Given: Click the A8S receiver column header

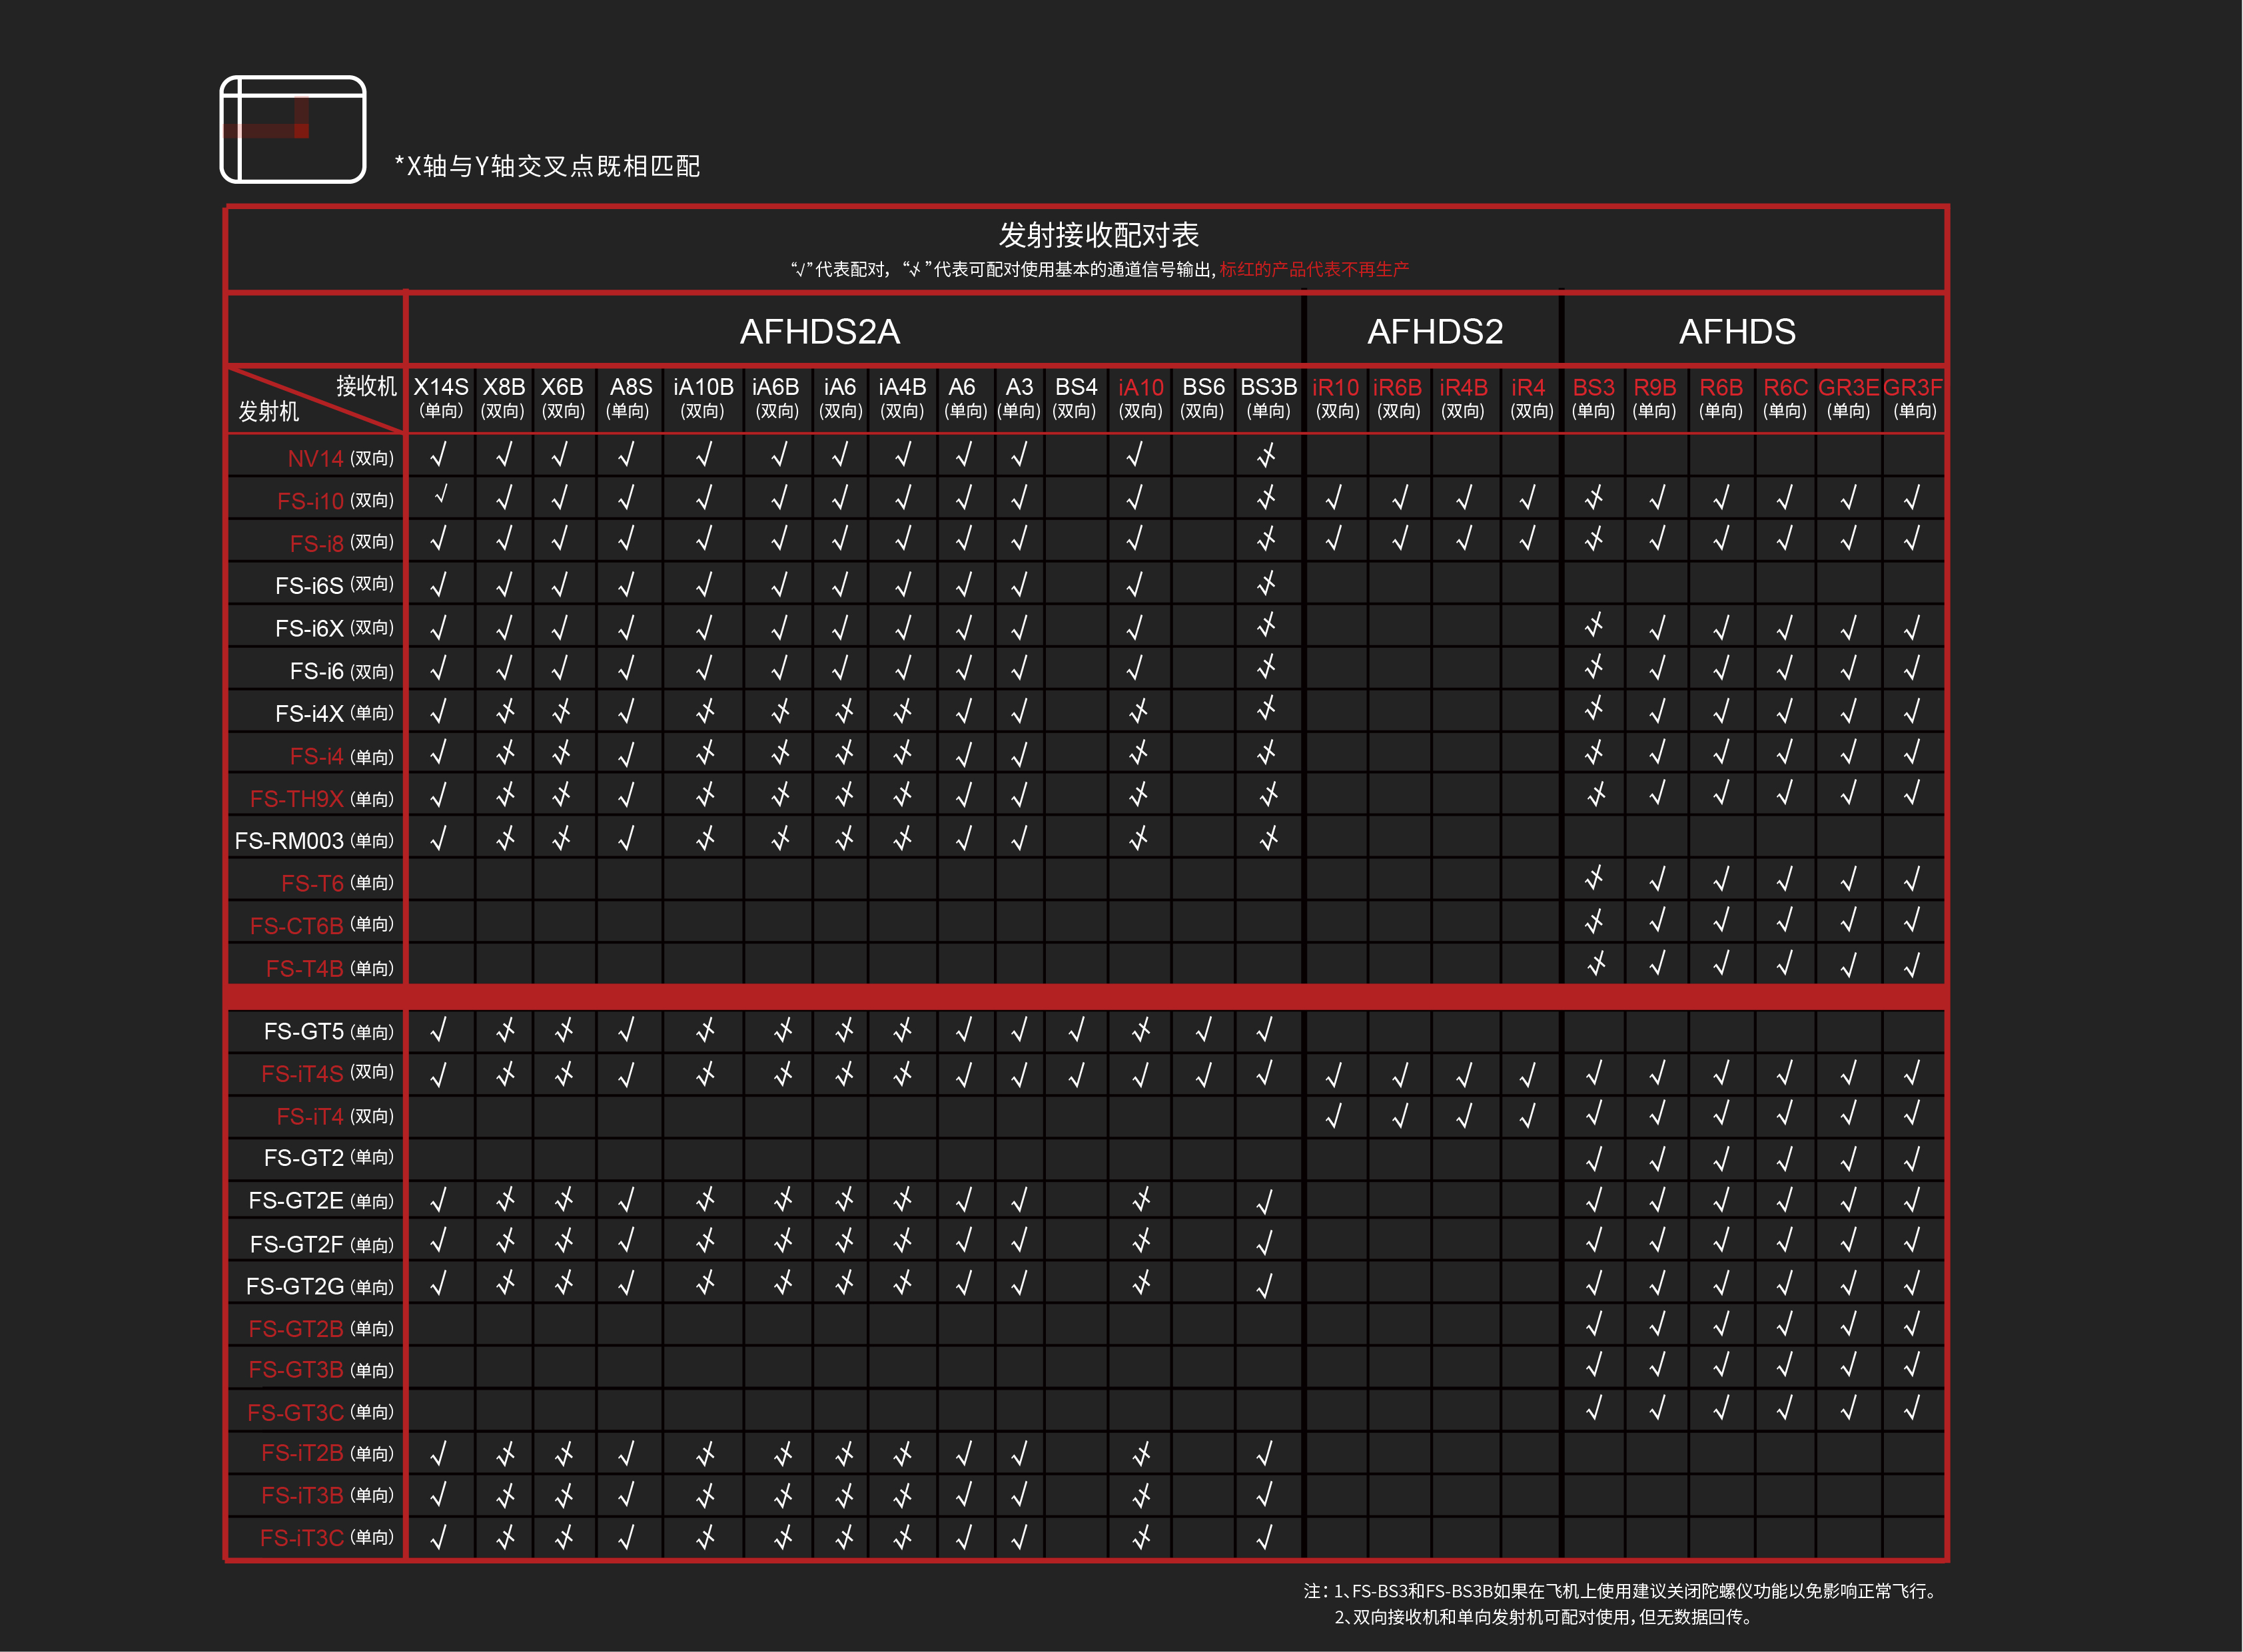Looking at the screenshot, I should click(630, 397).
